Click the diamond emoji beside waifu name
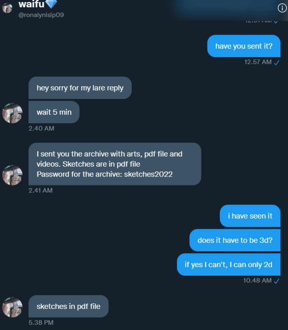The height and width of the screenshot is (330, 288). click(x=51, y=4)
